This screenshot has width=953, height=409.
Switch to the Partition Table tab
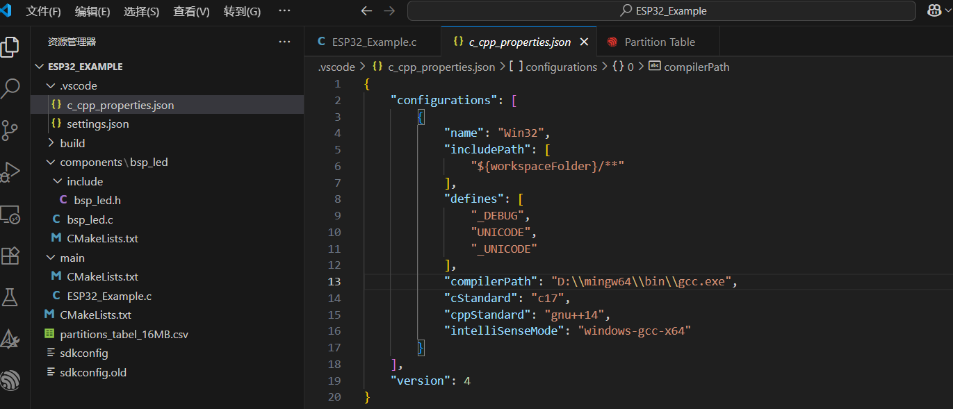[658, 42]
